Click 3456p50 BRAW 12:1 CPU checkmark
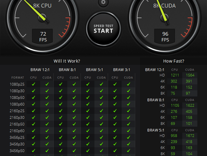 (33, 151)
